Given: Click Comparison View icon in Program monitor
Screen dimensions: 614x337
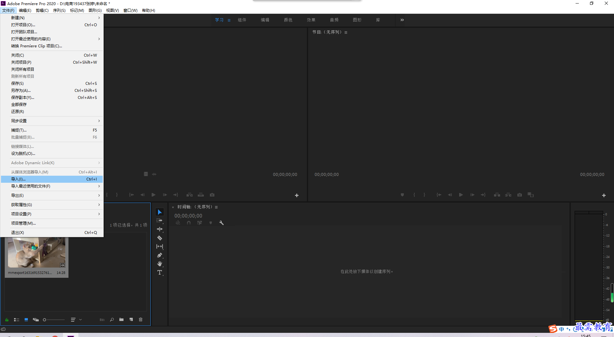Looking at the screenshot, I should [531, 195].
